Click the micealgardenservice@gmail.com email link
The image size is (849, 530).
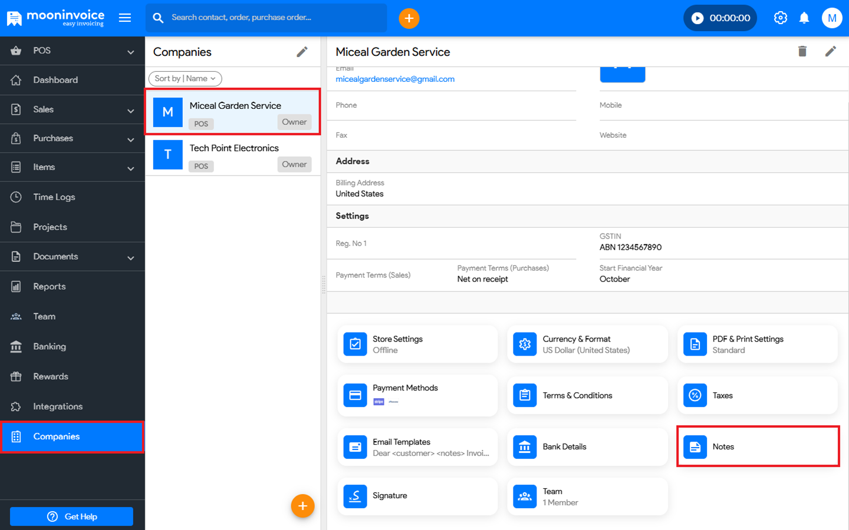point(394,79)
